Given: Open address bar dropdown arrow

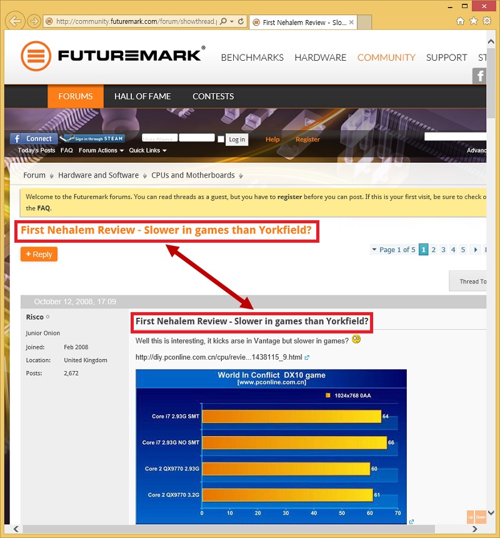Looking at the screenshot, I should [232, 21].
